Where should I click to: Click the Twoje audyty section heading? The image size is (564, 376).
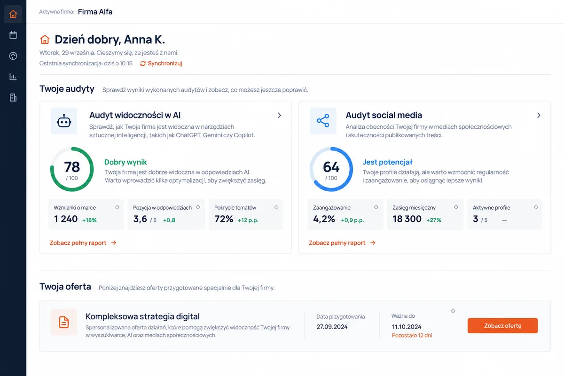(x=67, y=89)
